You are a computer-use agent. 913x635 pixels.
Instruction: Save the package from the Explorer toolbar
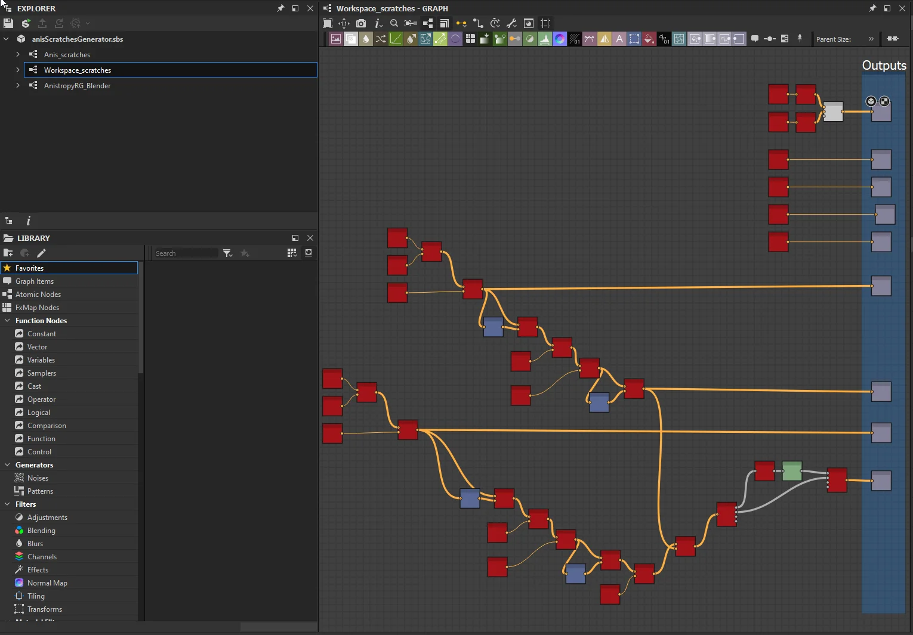tap(8, 23)
